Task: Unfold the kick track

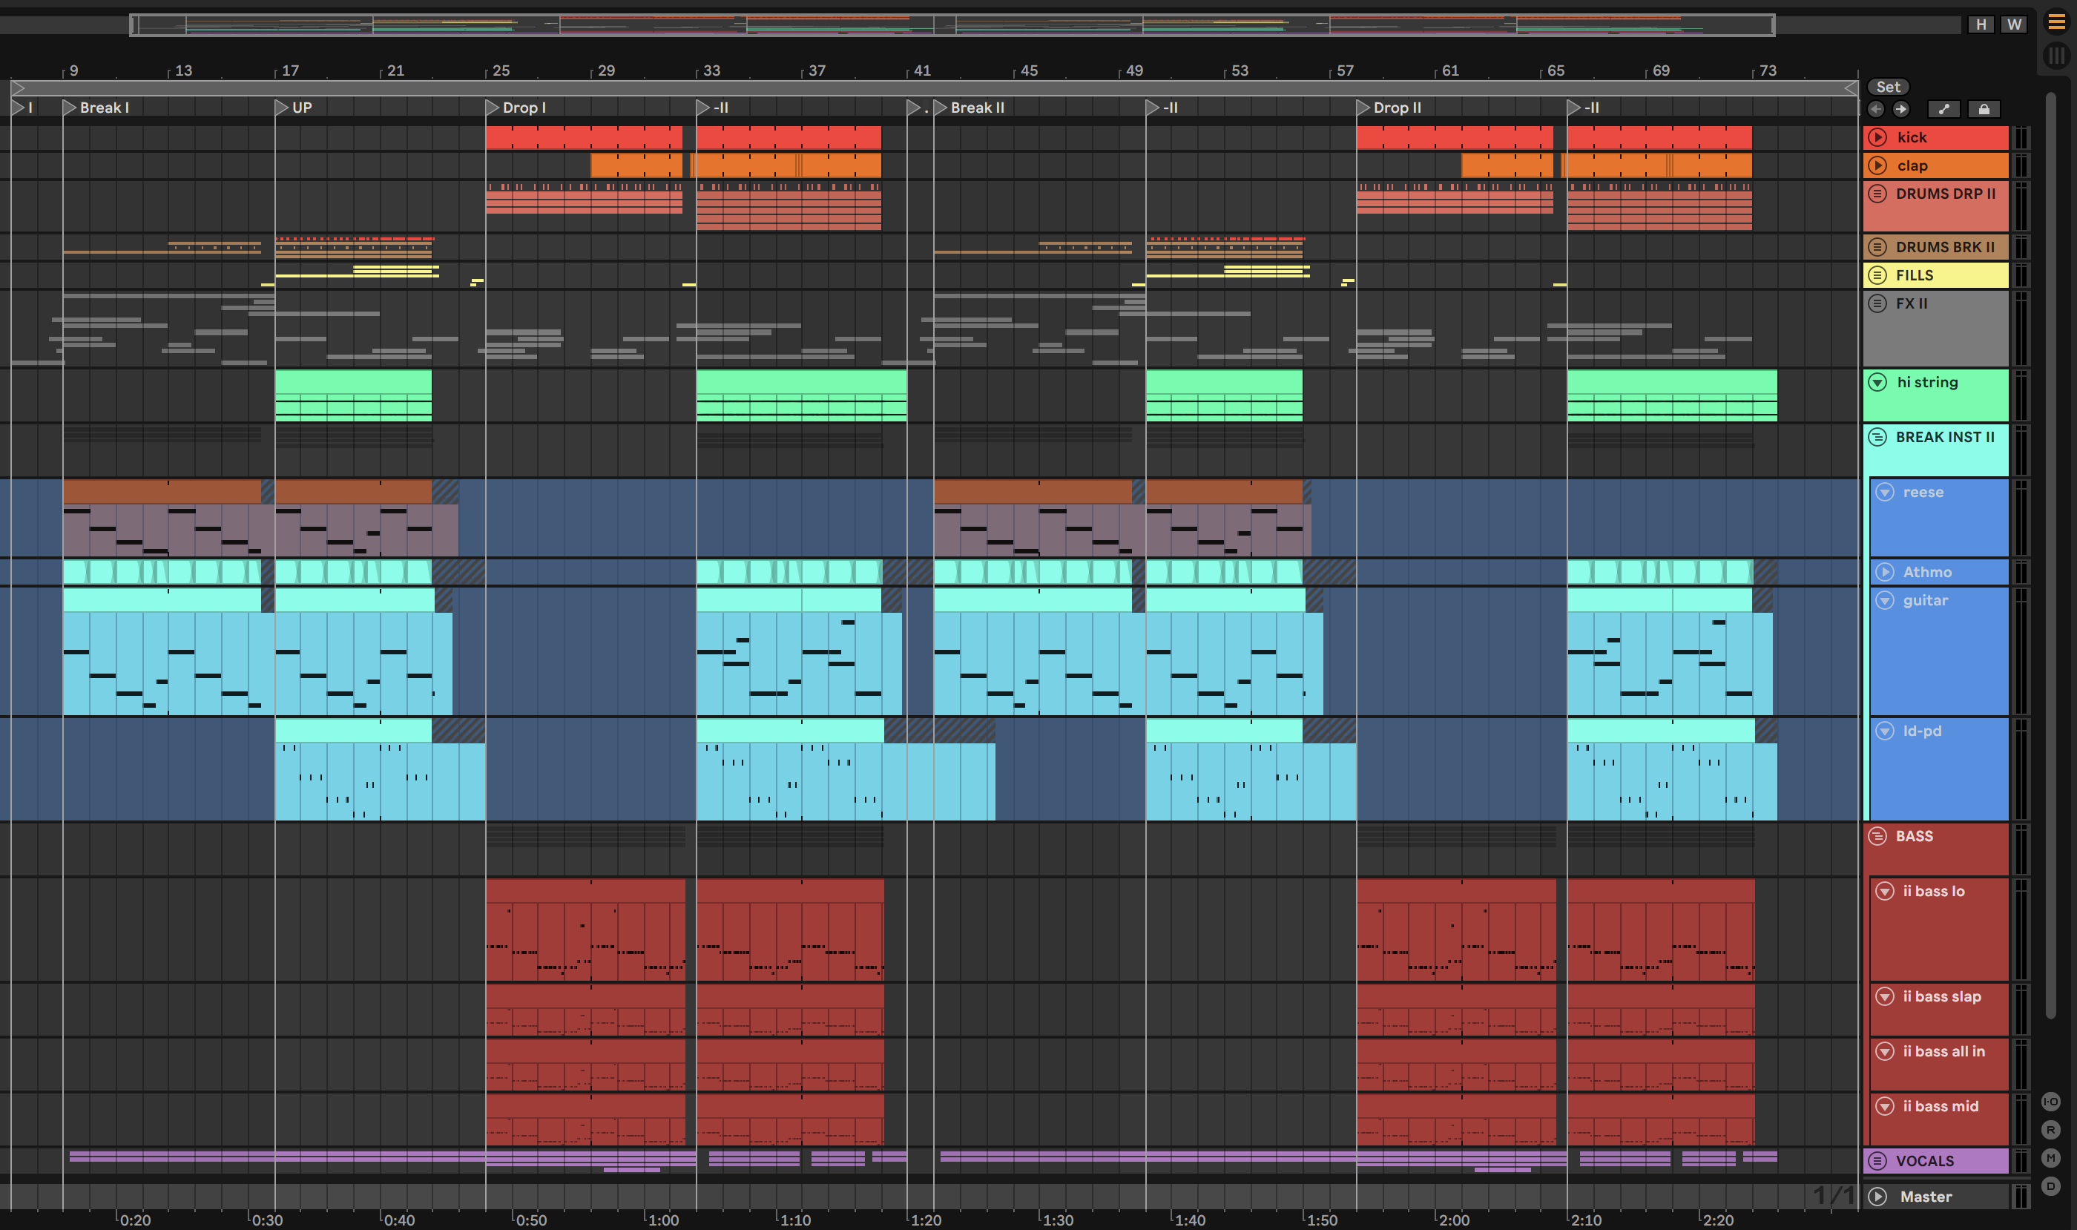Action: point(1878,137)
